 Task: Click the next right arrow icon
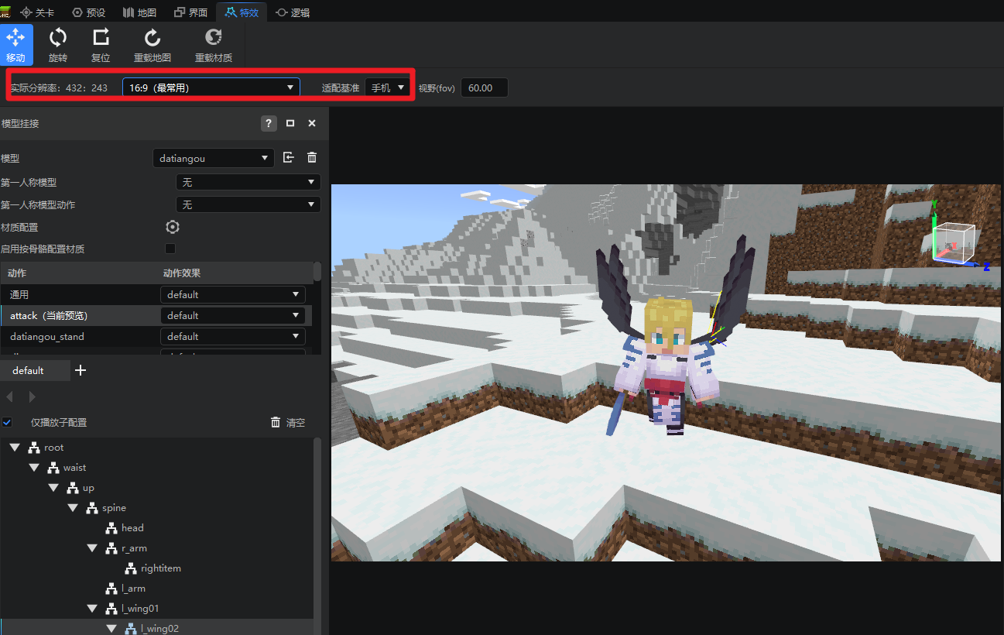tap(32, 396)
